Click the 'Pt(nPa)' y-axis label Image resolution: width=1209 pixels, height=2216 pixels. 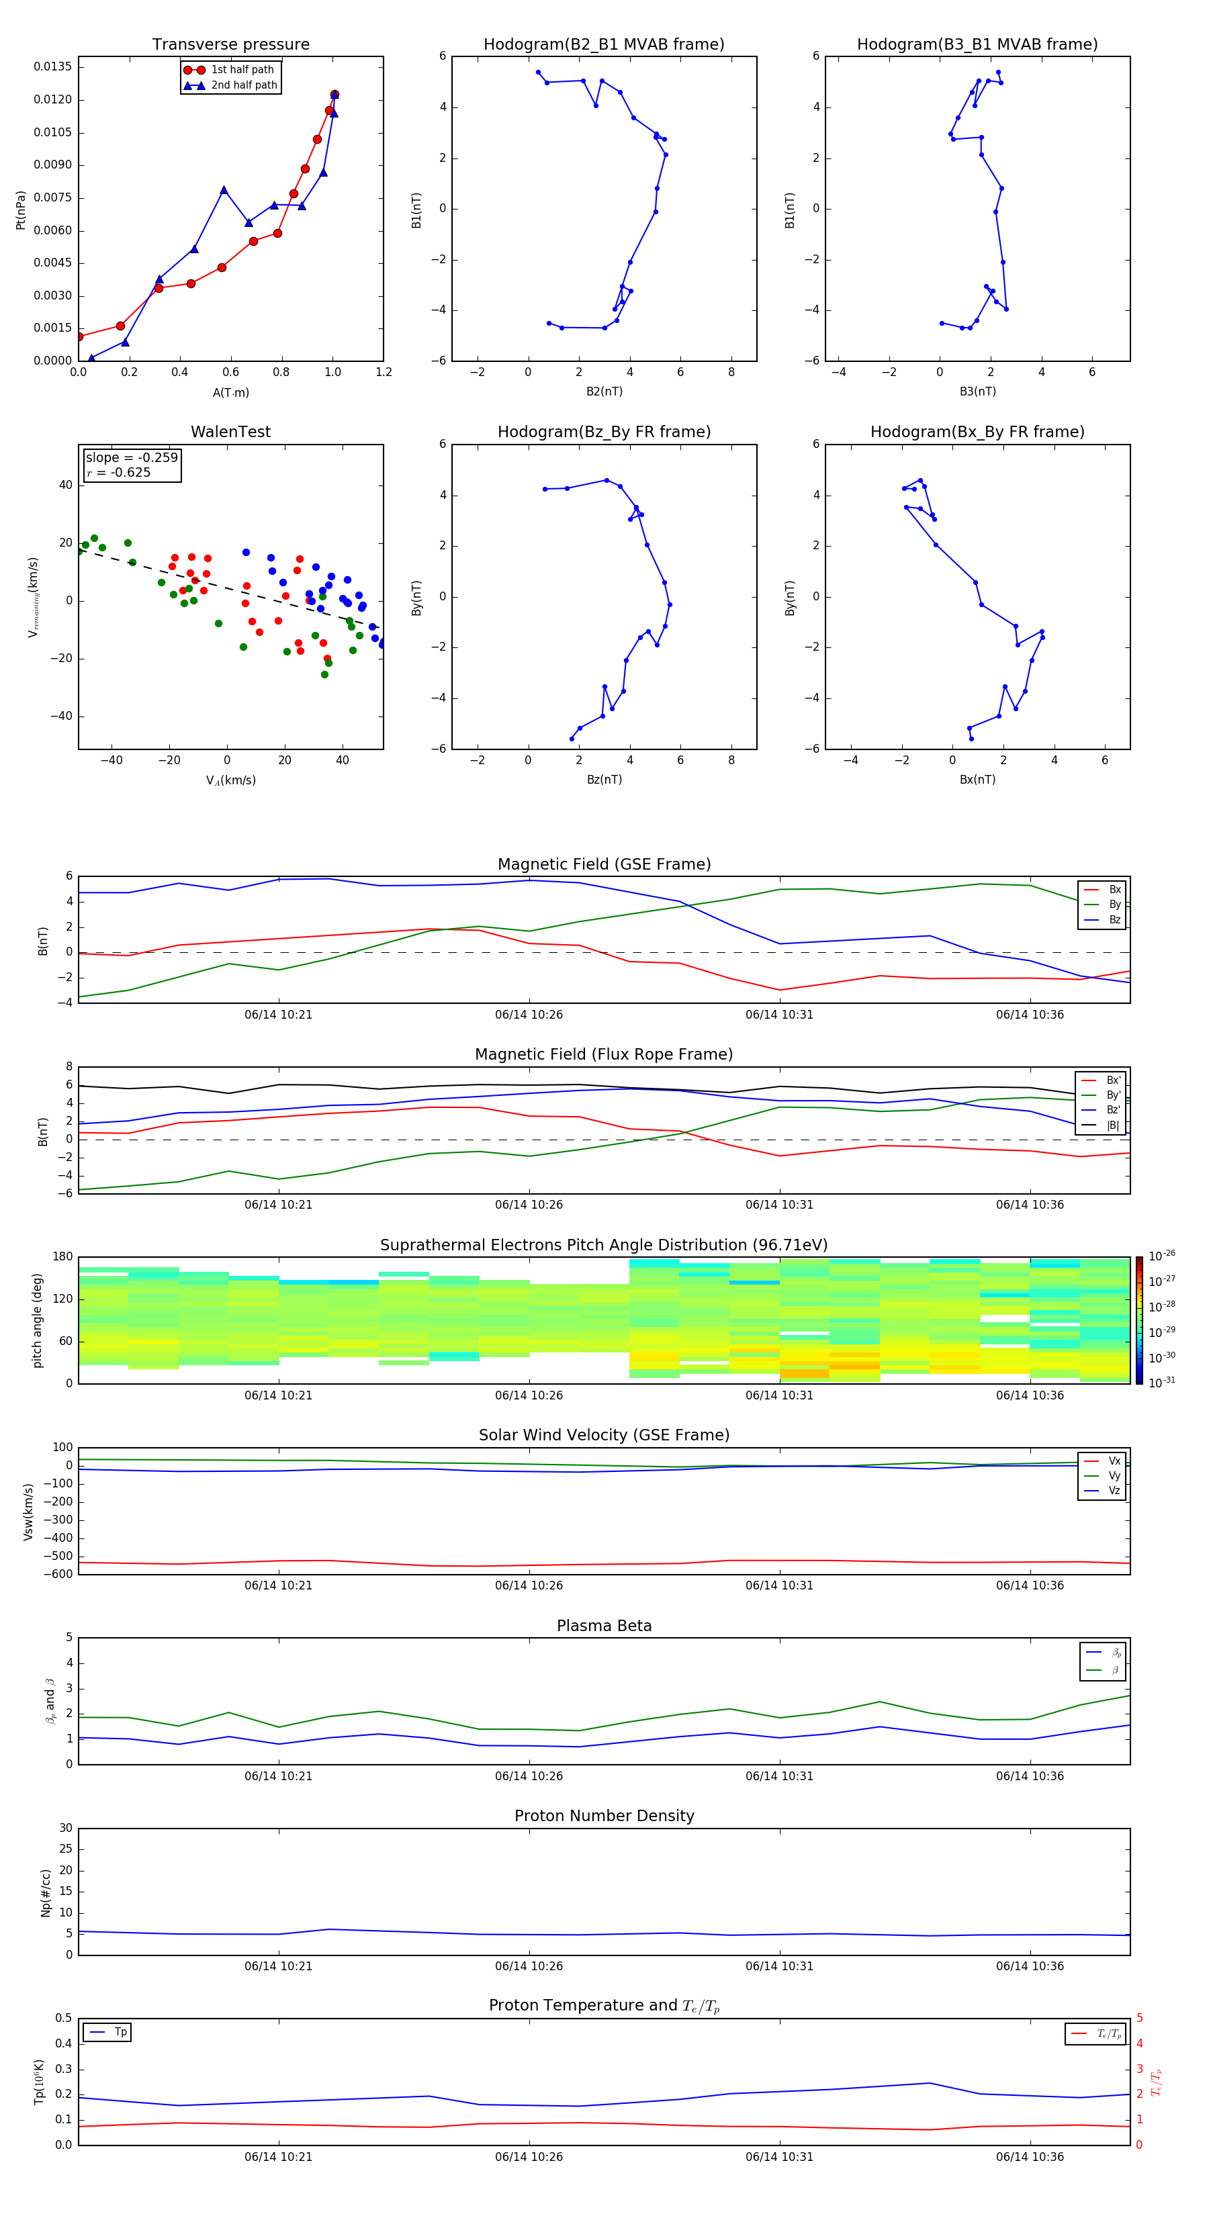[21, 209]
